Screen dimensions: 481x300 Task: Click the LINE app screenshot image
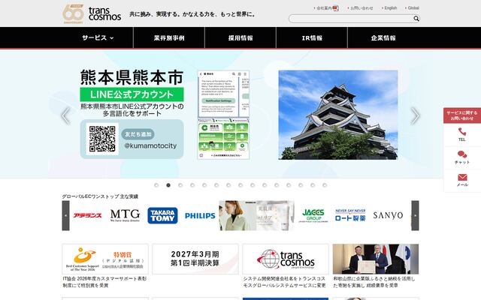[x=223, y=115]
